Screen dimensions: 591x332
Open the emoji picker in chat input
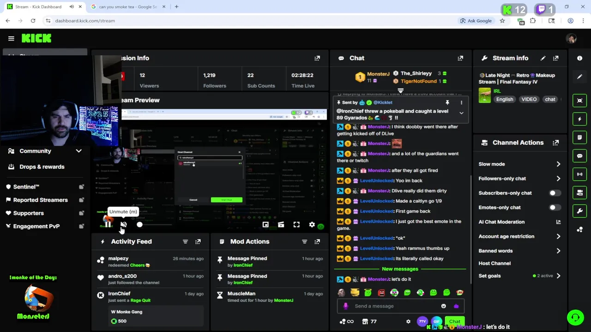(x=444, y=306)
